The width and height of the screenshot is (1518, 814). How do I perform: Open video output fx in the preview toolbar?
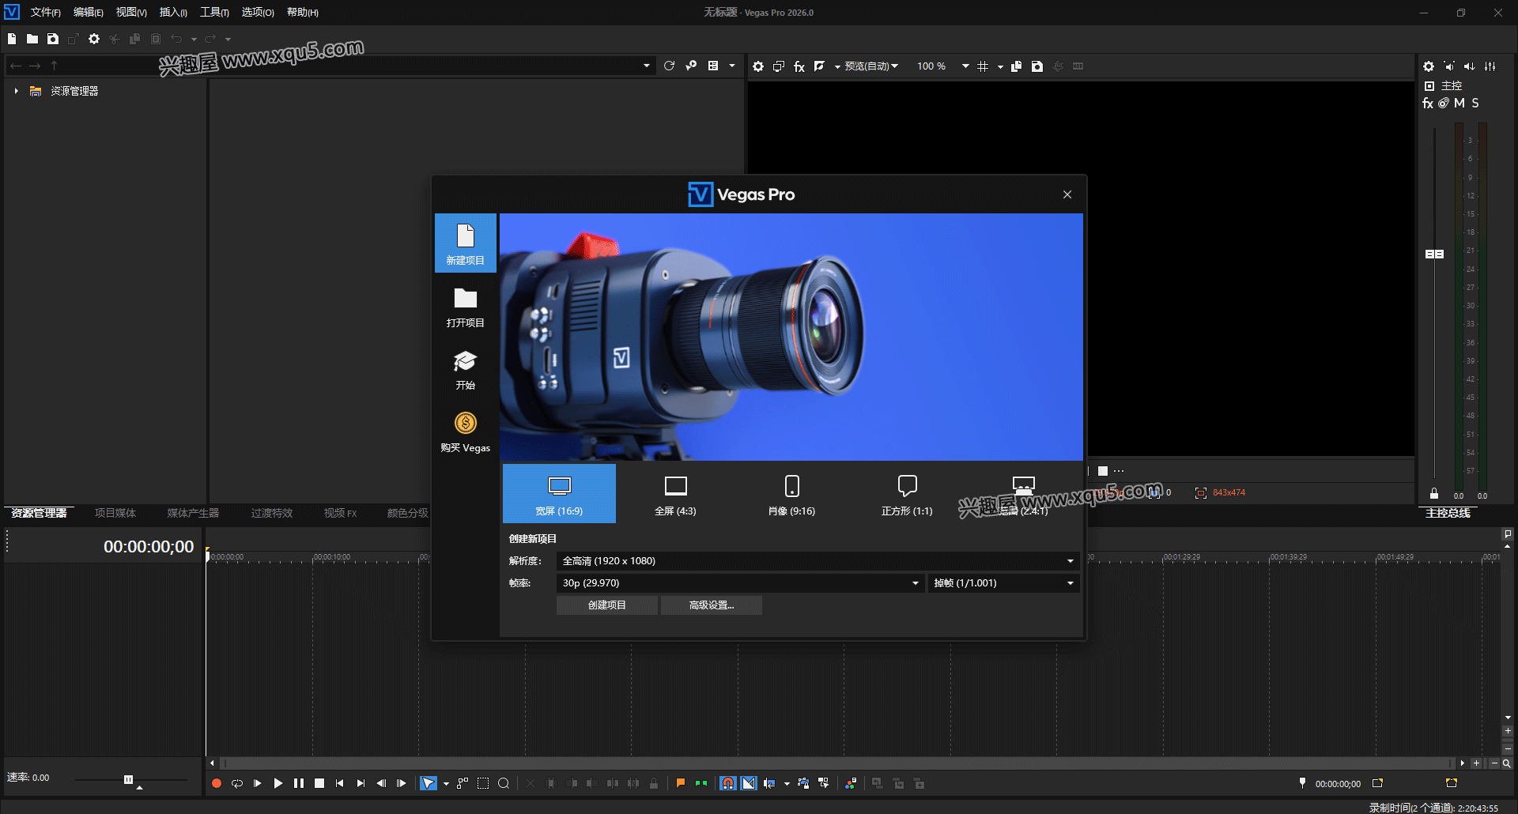[x=799, y=66]
